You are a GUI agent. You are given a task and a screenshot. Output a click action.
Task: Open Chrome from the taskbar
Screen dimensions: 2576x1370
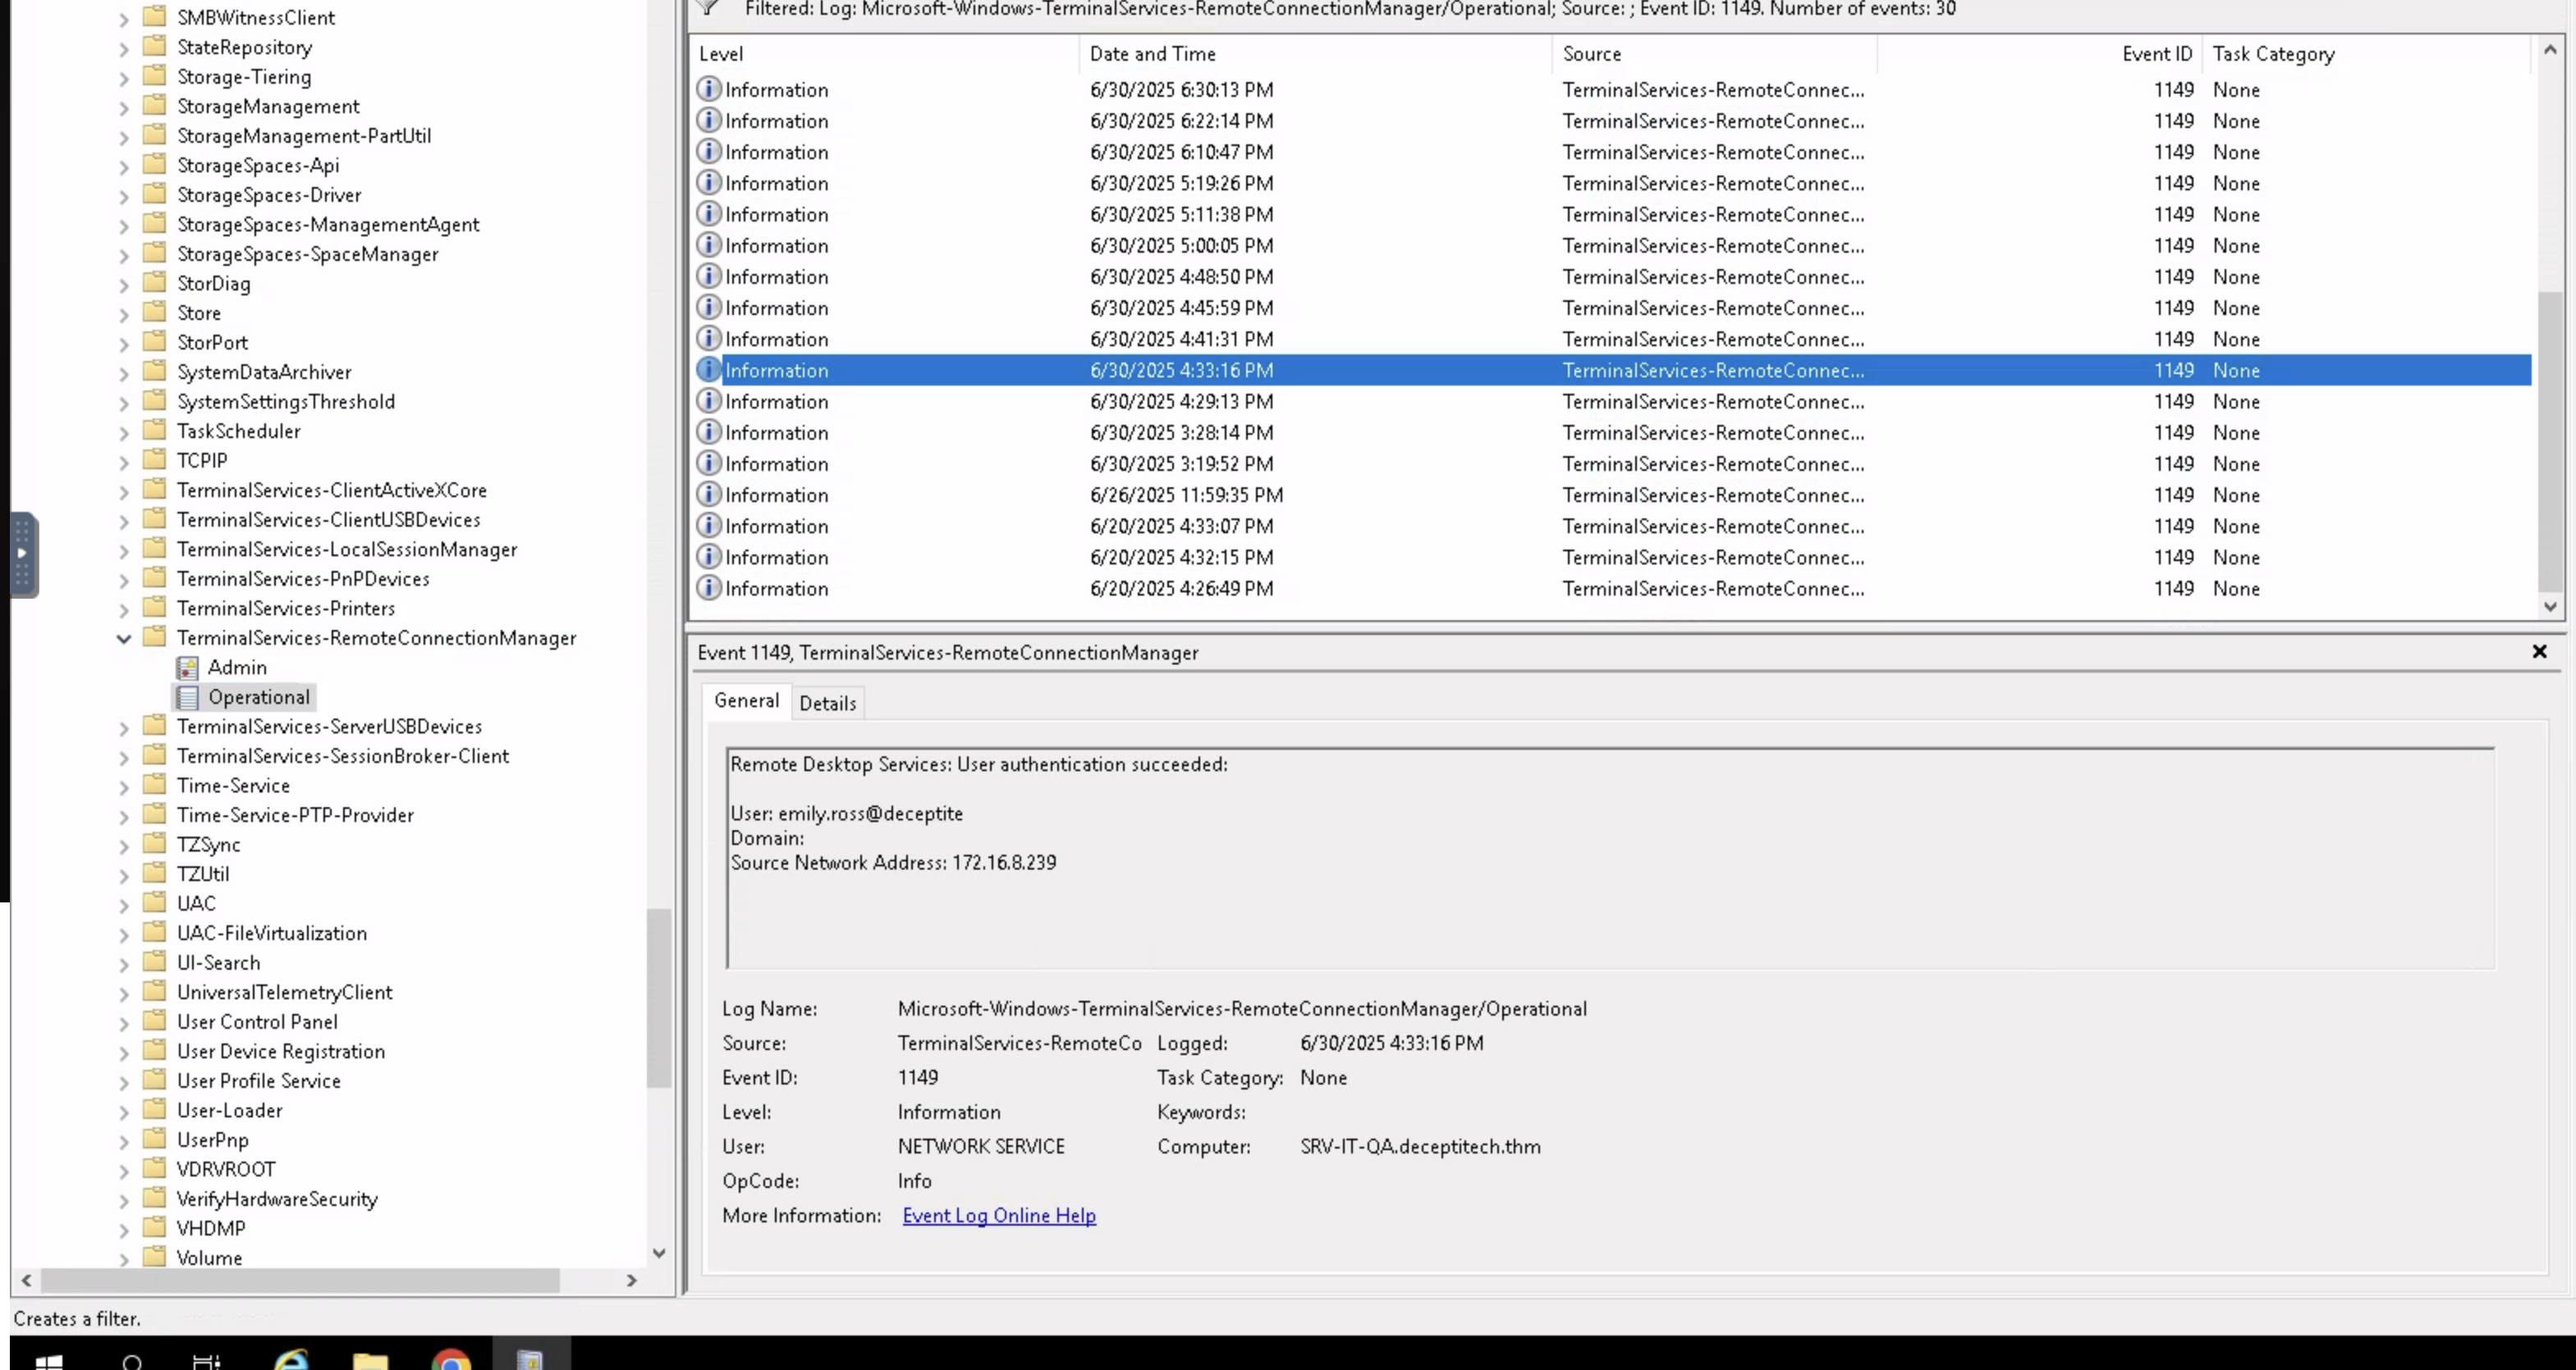point(451,1361)
